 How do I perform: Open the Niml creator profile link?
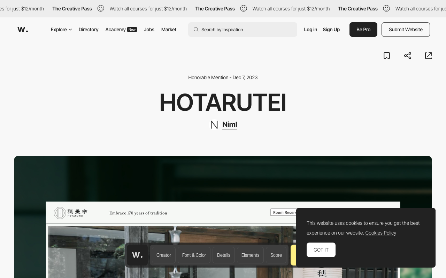(x=230, y=124)
